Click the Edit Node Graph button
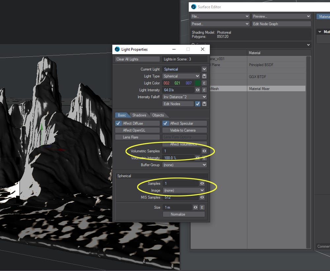 (x=281, y=24)
